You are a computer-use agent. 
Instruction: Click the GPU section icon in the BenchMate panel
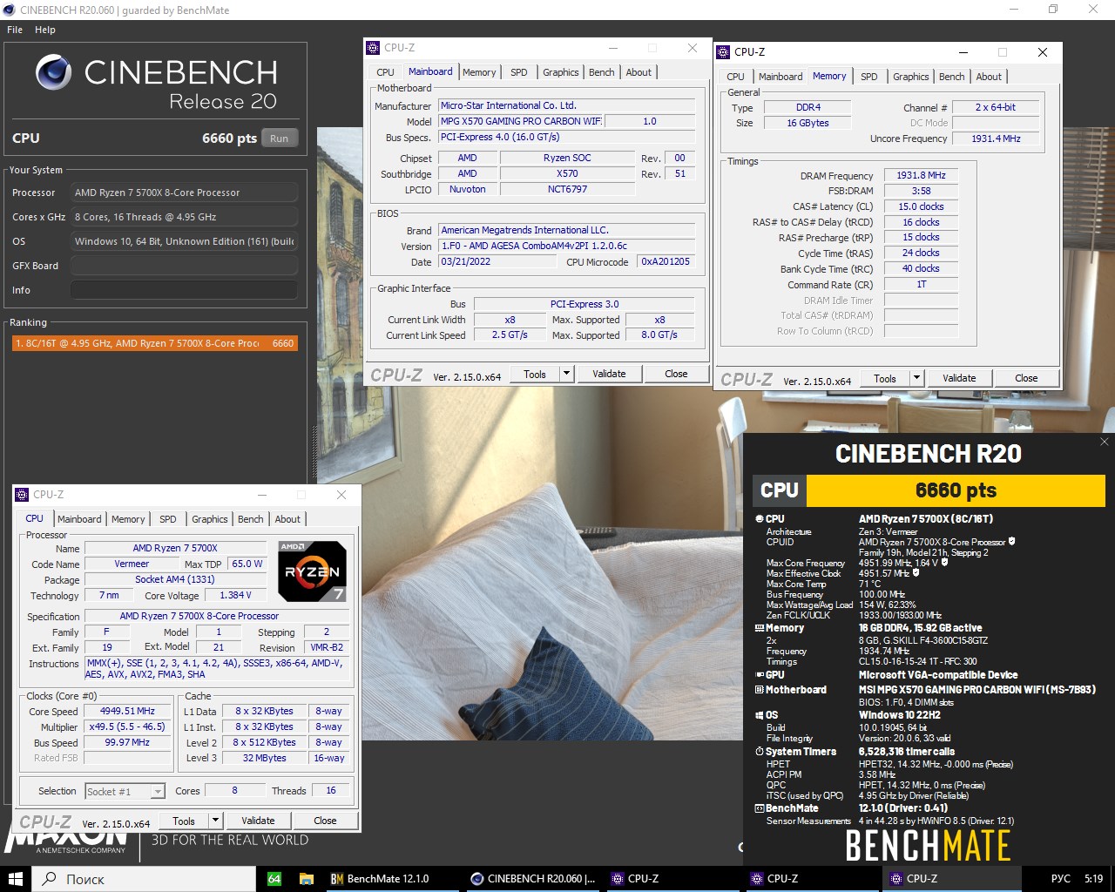[x=759, y=675]
